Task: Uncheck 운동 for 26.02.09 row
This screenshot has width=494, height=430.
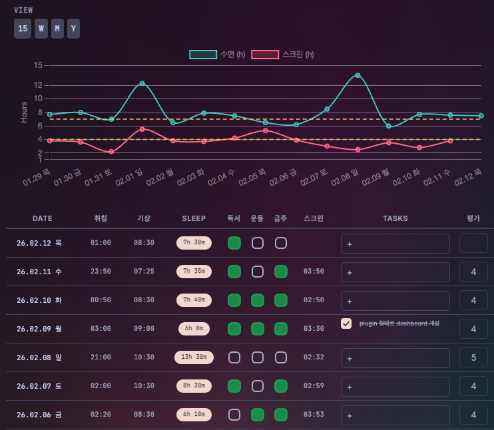Action: point(258,329)
